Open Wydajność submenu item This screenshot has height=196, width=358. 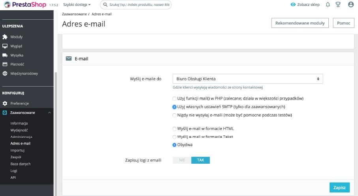tap(19, 130)
